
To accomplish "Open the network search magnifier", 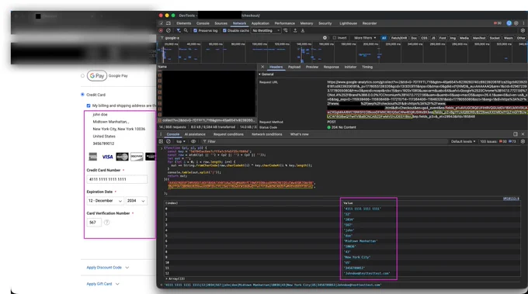I will tap(186, 30).
